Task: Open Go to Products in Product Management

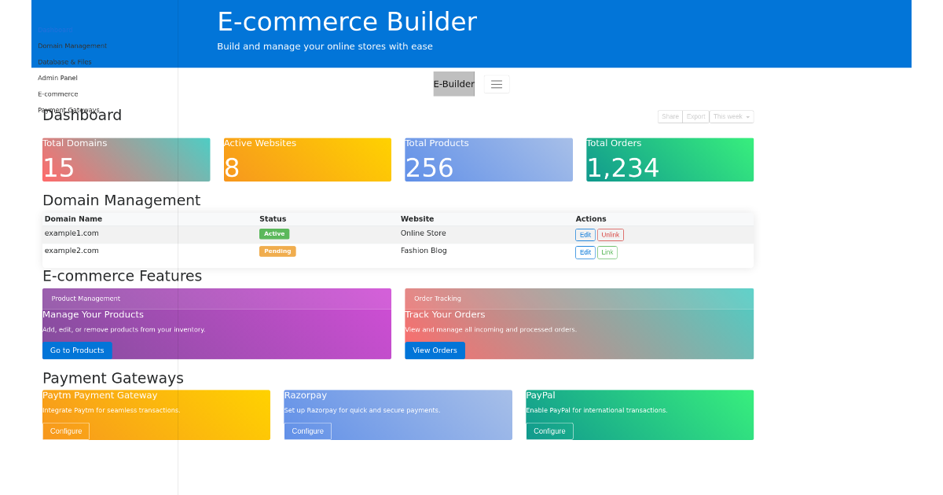Action: click(x=77, y=350)
